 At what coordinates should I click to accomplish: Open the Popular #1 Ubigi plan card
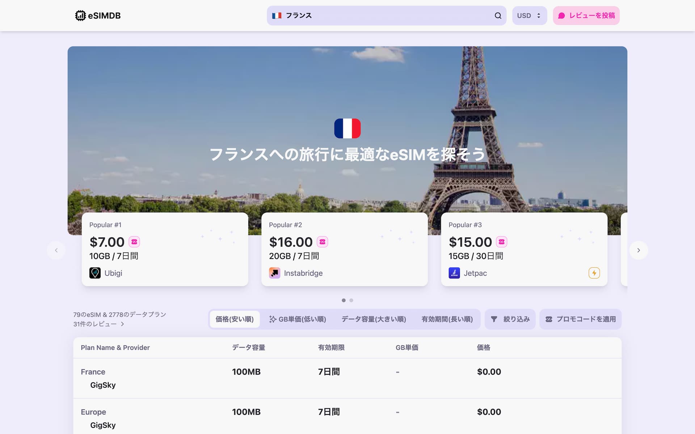165,249
